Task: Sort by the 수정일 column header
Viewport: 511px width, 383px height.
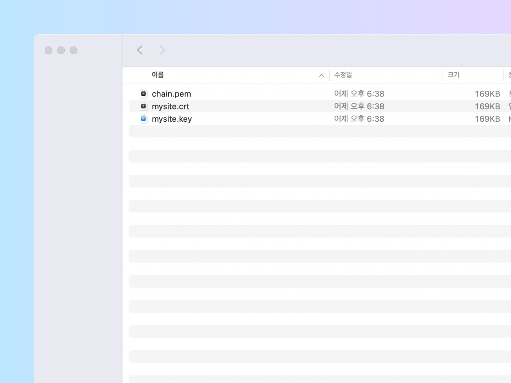Action: tap(343, 75)
